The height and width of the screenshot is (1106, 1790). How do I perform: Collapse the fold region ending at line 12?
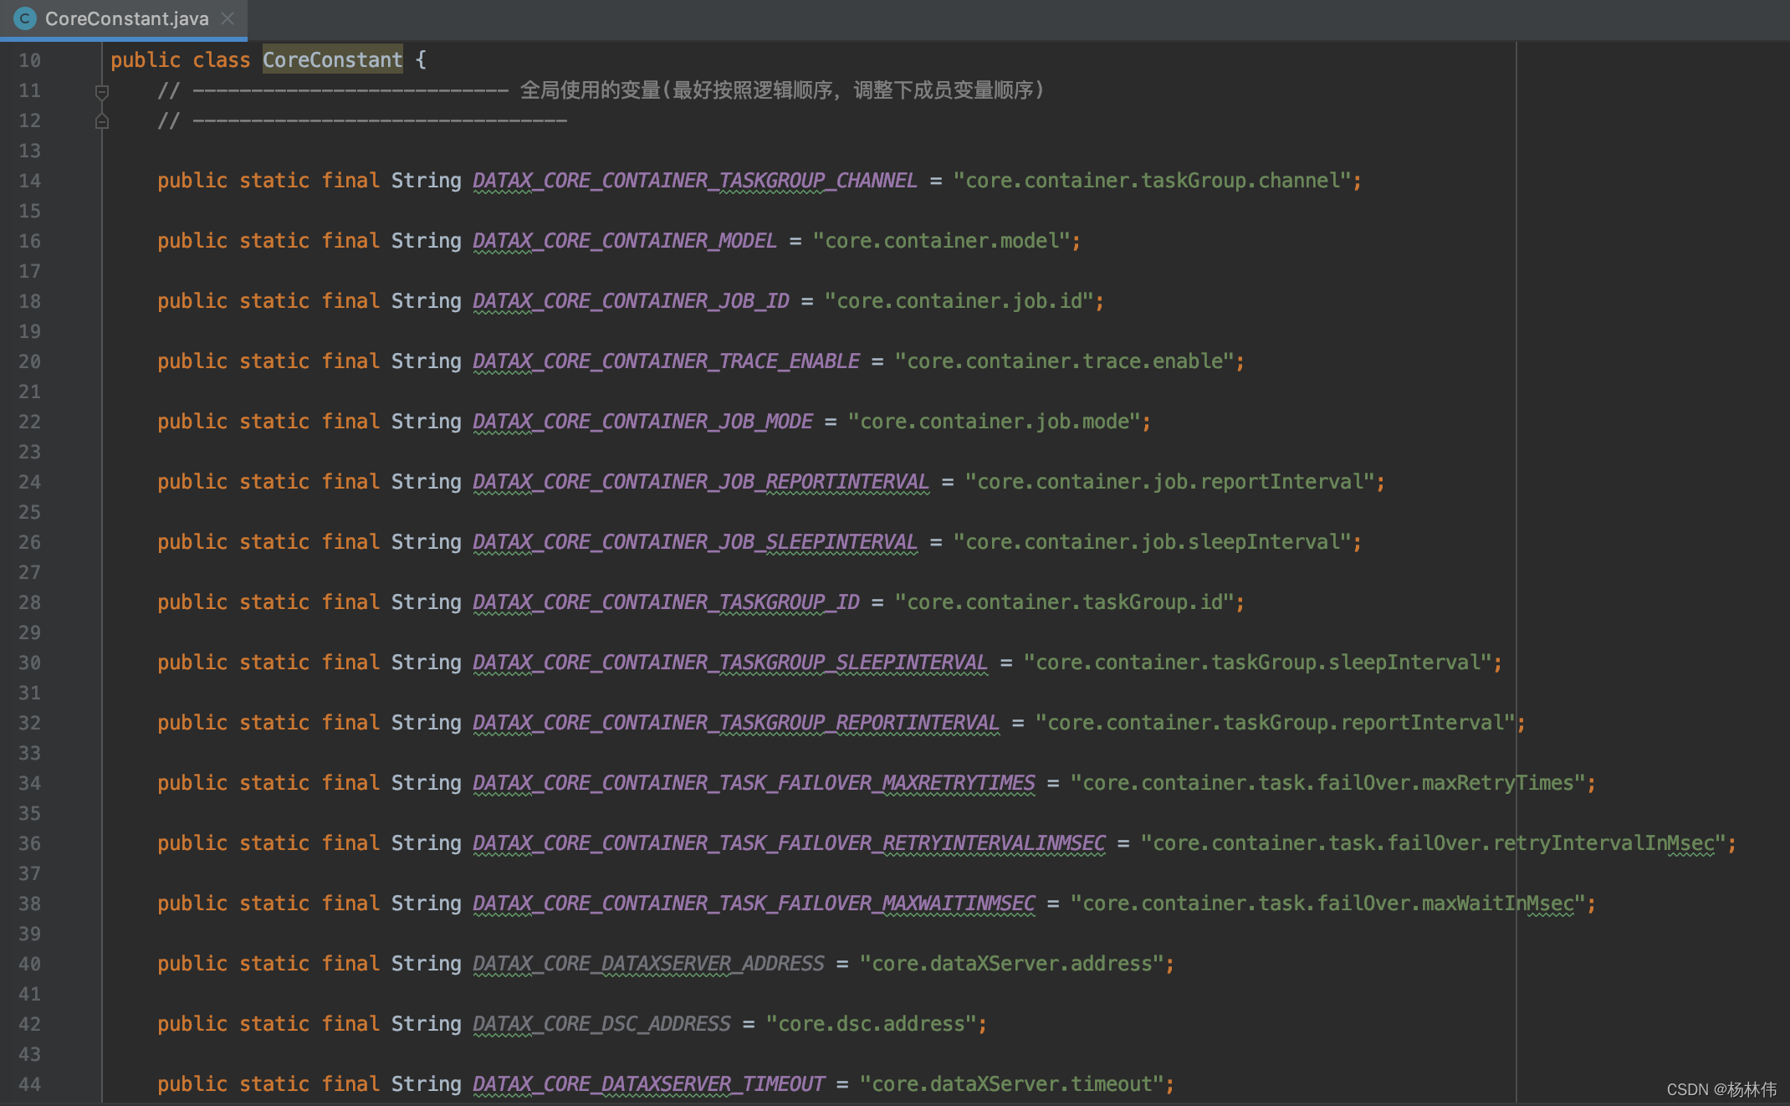tap(102, 120)
